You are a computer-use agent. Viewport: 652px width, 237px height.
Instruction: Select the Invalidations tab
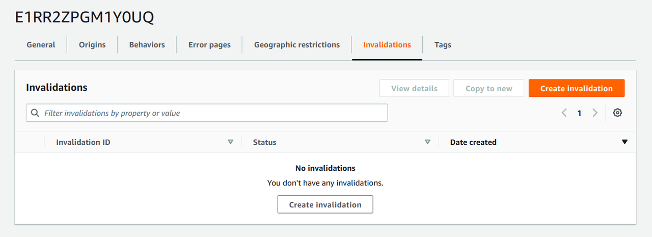click(387, 45)
